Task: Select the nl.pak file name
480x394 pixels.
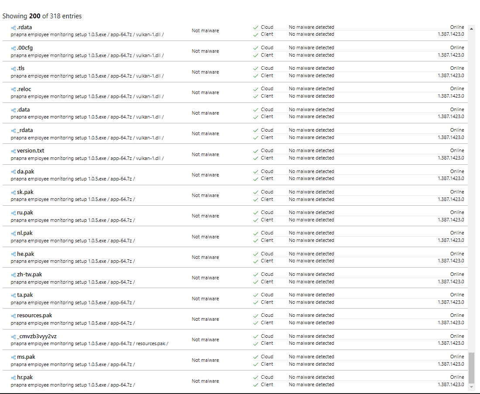Action: pyautogui.click(x=24, y=233)
